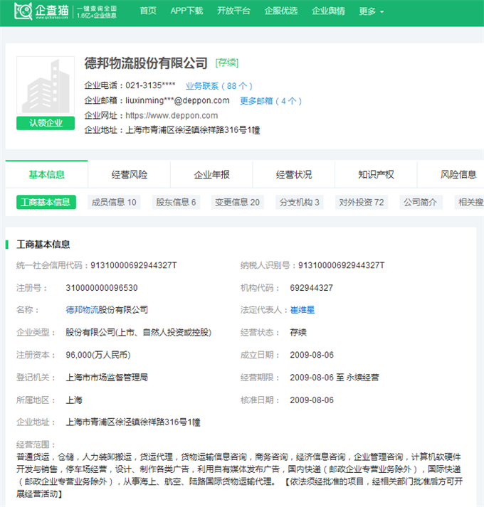The width and height of the screenshot is (484, 507).
Task: Click the phone number 021-3135****
Action: pyautogui.click(x=150, y=85)
